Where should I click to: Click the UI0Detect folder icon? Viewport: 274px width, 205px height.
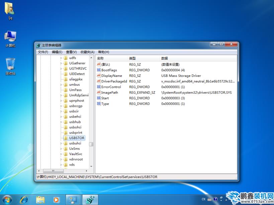tap(66, 74)
